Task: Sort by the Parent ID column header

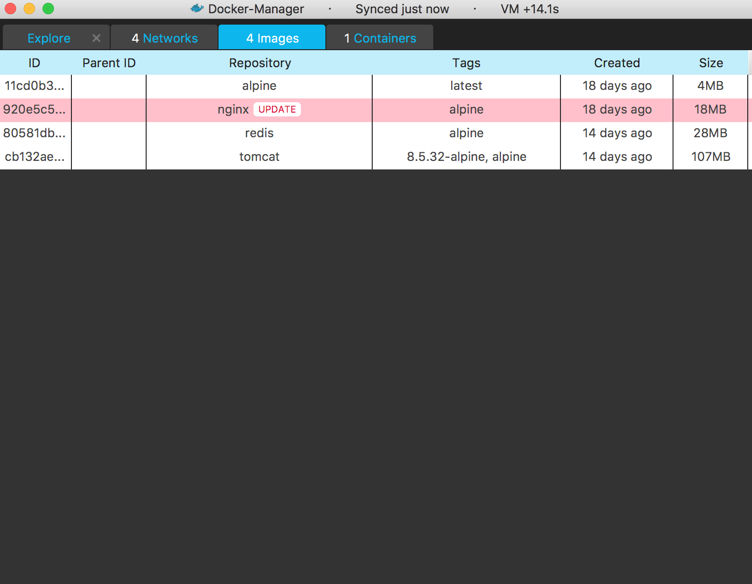Action: 109,63
